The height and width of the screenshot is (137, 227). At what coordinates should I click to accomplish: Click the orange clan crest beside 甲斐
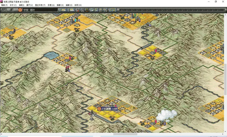point(20,10)
